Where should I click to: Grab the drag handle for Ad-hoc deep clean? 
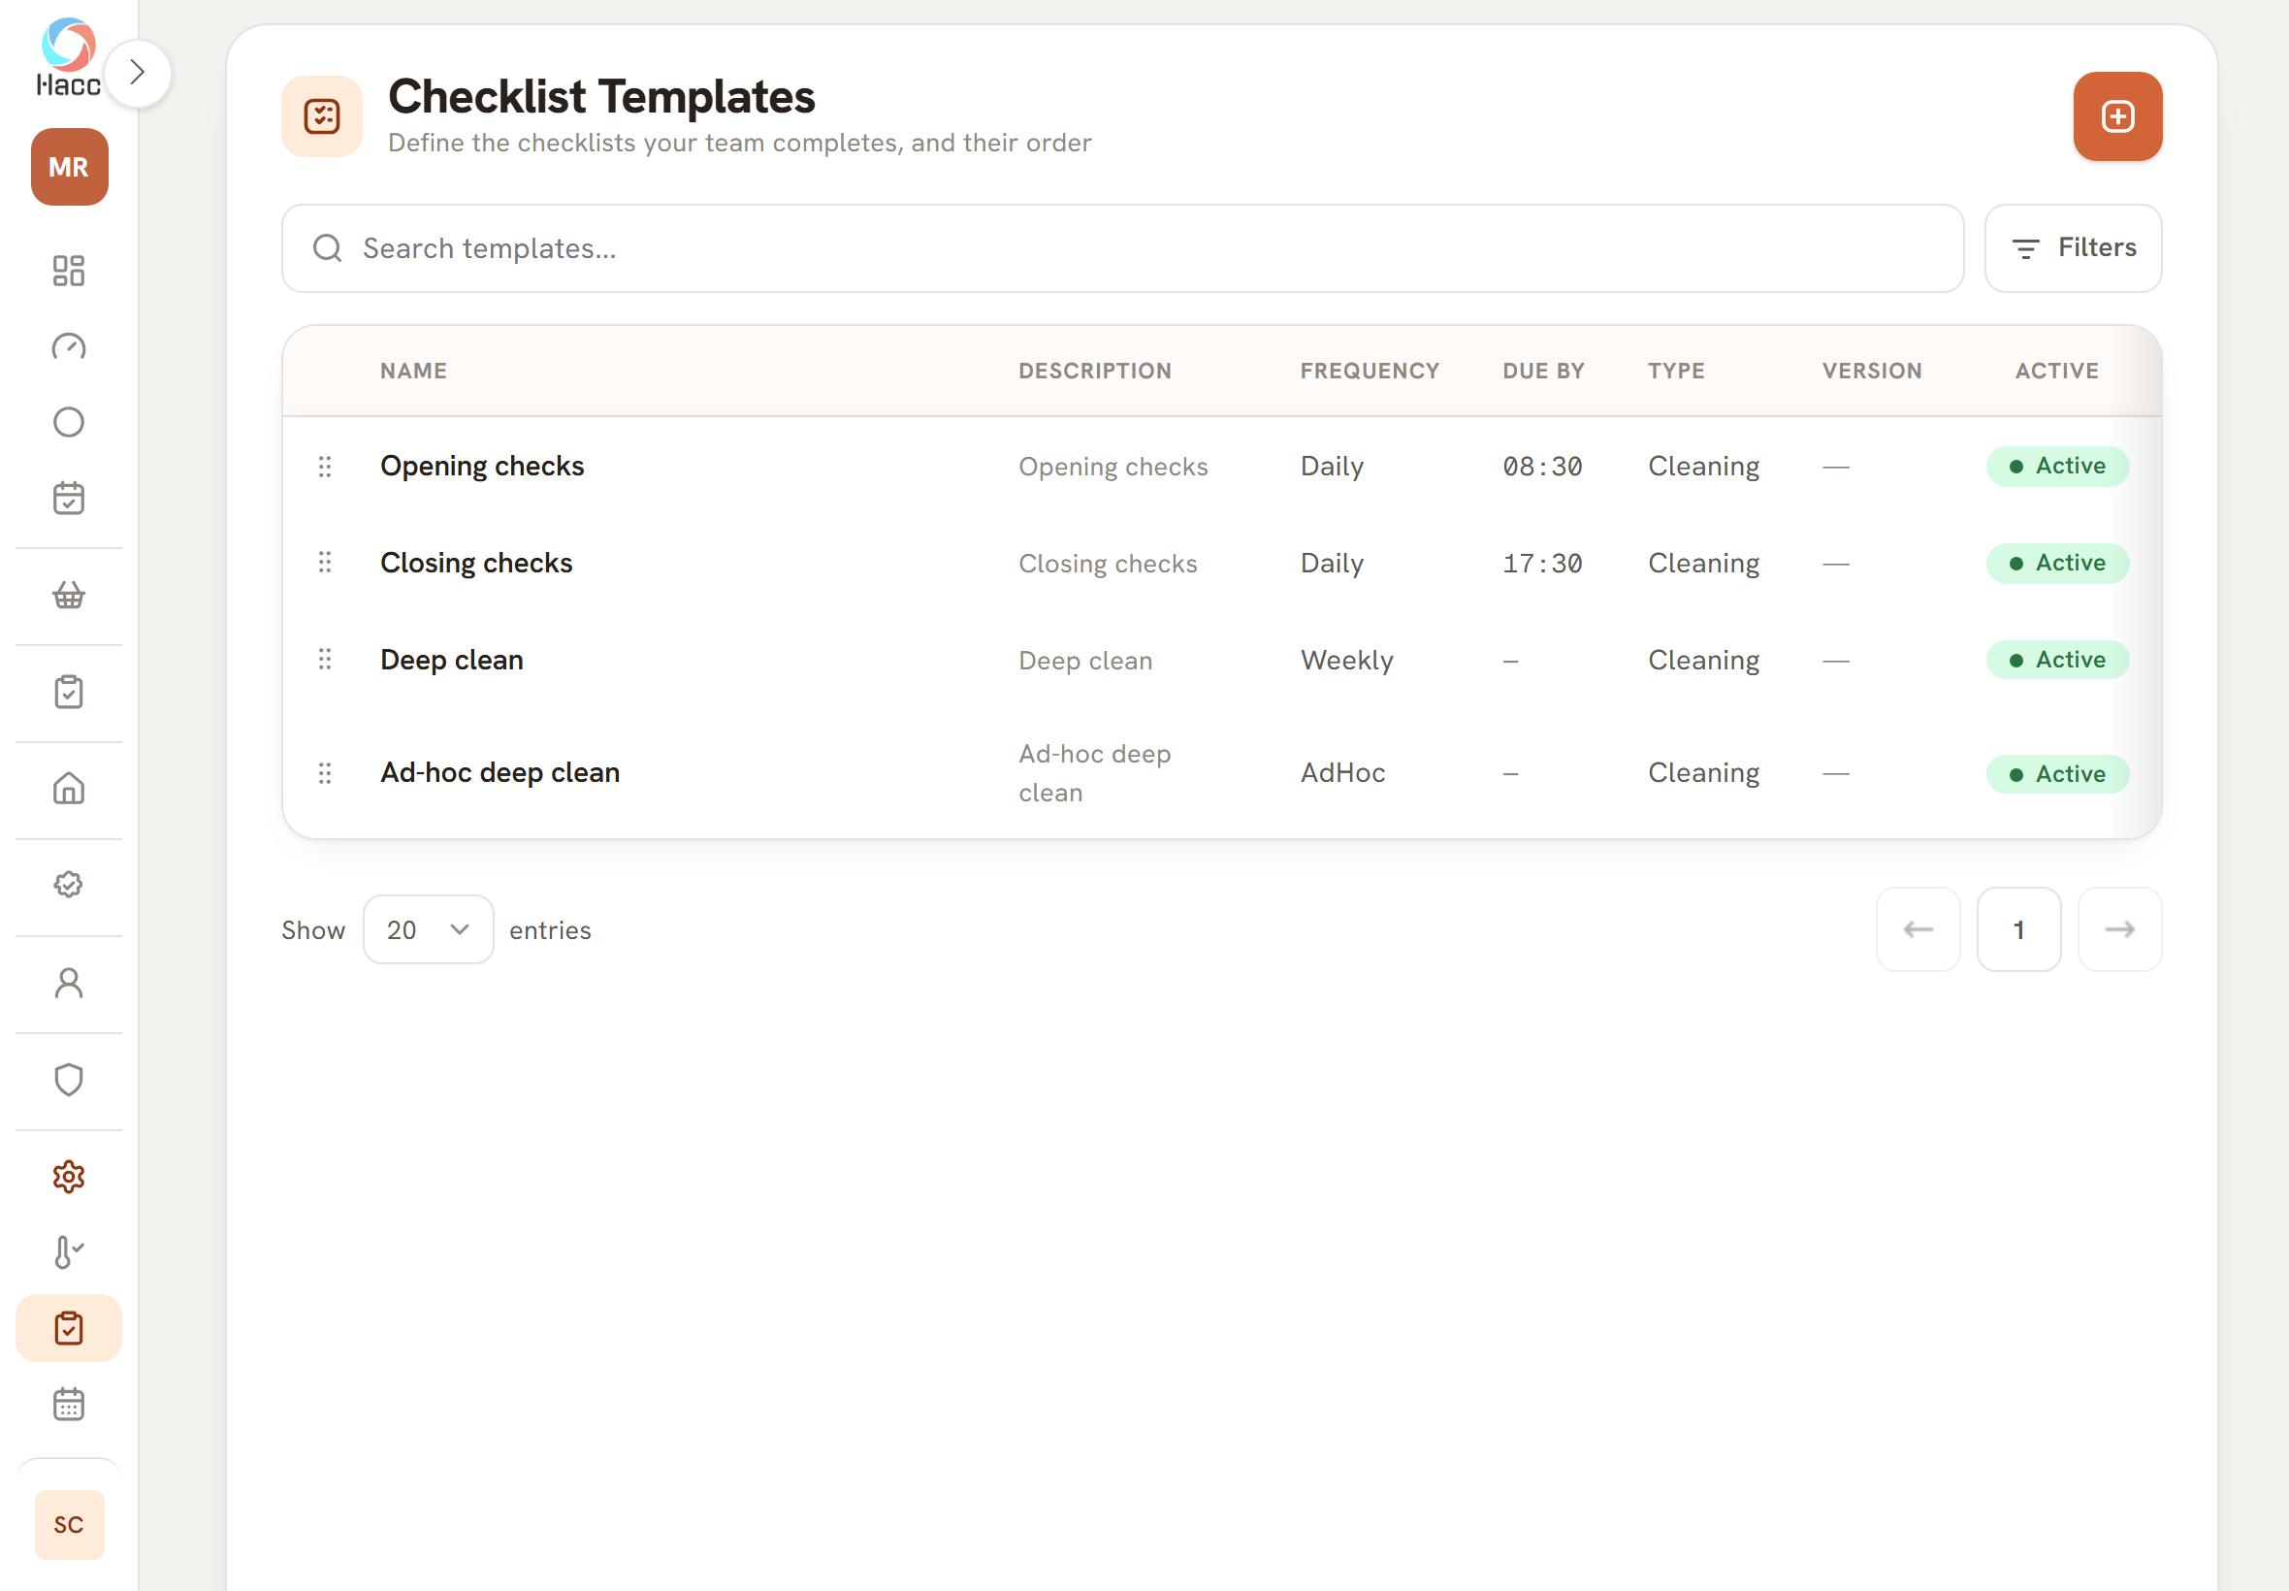pos(325,773)
